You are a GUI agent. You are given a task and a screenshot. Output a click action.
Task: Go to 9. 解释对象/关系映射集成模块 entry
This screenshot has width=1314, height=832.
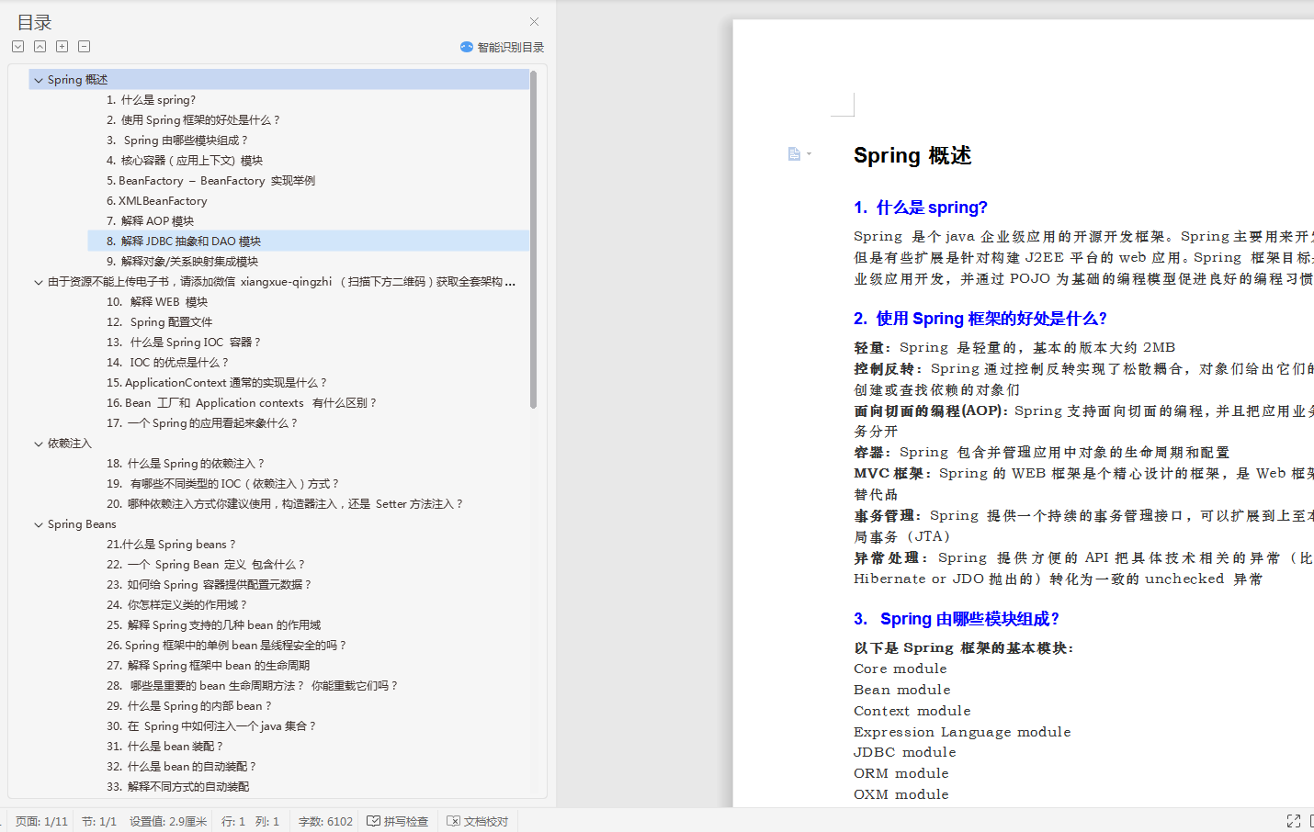182,262
